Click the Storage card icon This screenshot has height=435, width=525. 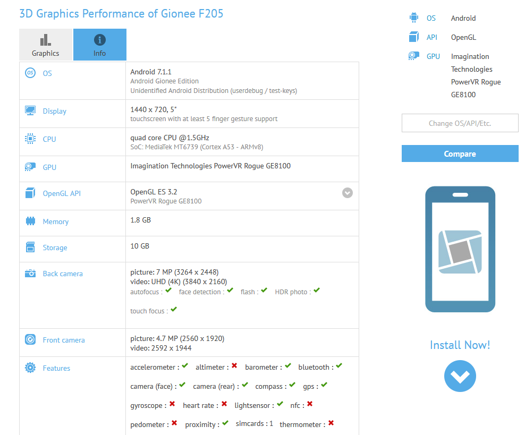pos(30,247)
